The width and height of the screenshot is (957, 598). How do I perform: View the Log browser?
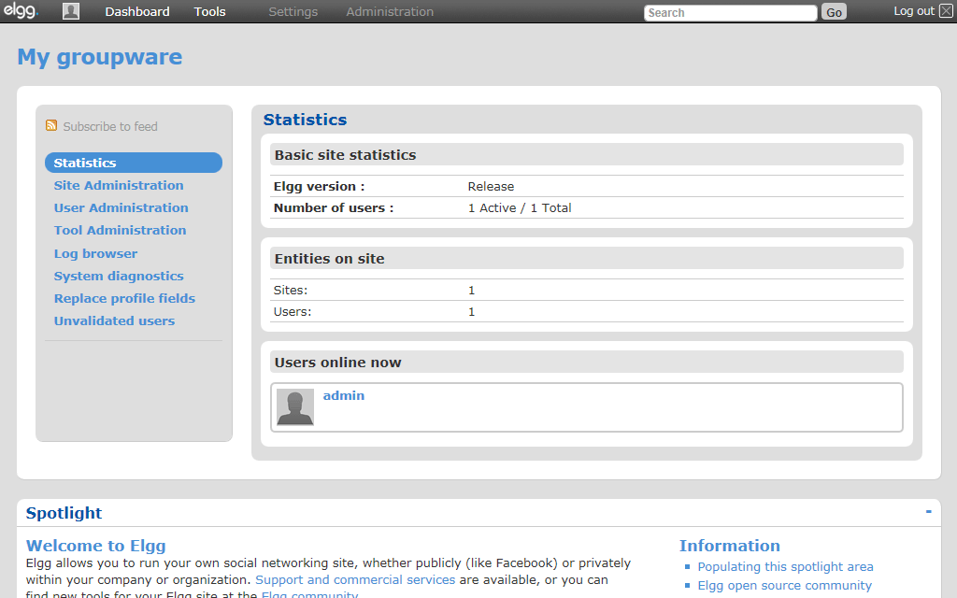pos(95,253)
